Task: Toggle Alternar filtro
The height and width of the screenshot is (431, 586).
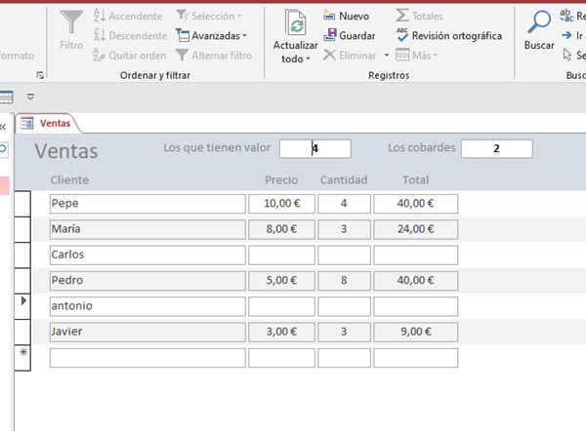Action: click(214, 56)
